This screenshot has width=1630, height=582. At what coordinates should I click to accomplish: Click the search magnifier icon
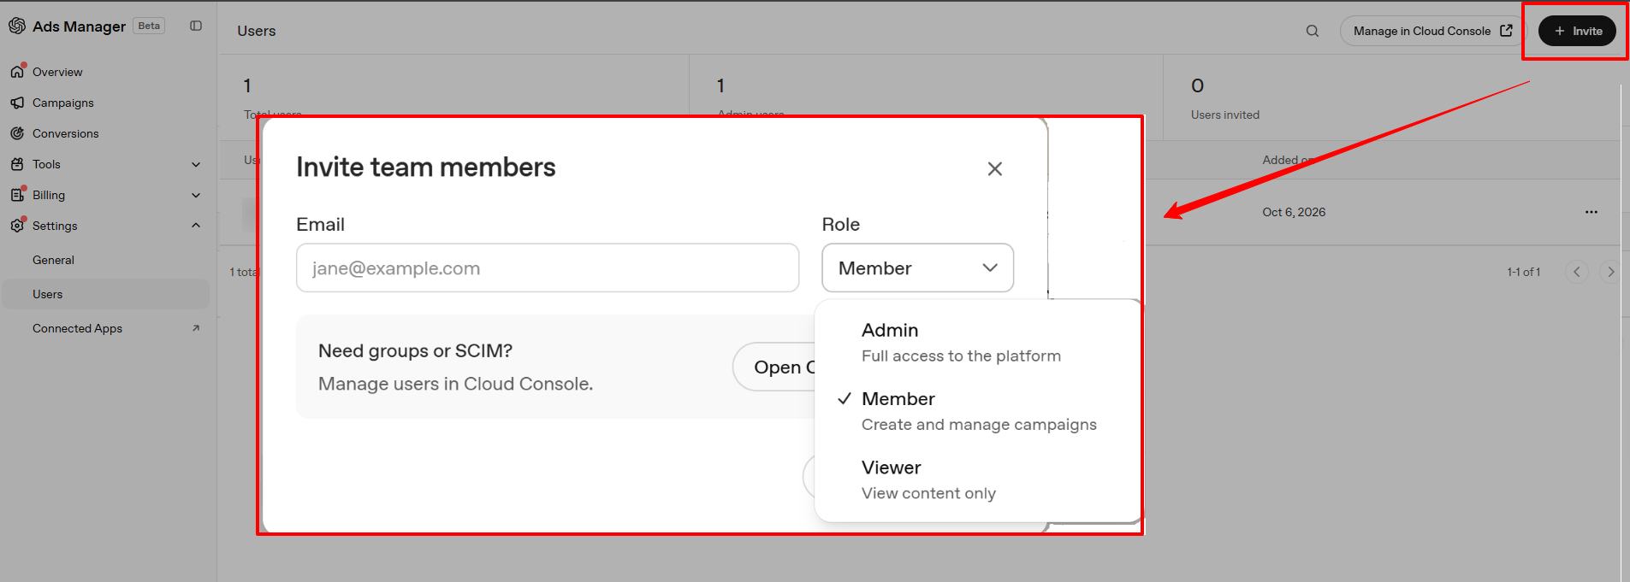[1313, 31]
